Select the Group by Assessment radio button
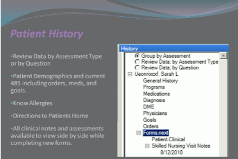The image size is (238, 159). tap(137, 56)
